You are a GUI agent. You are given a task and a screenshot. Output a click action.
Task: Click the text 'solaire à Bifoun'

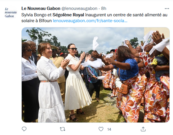pyautogui.click(x=37, y=21)
